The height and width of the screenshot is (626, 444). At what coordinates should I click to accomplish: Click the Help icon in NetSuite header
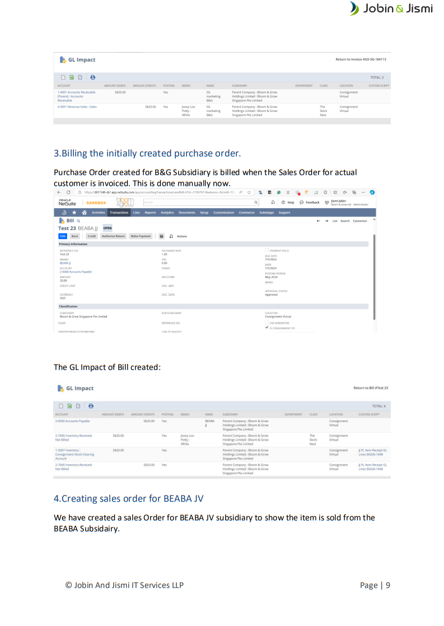(x=283, y=202)
